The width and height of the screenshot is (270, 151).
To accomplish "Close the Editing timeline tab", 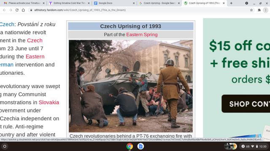I will [89, 3].
